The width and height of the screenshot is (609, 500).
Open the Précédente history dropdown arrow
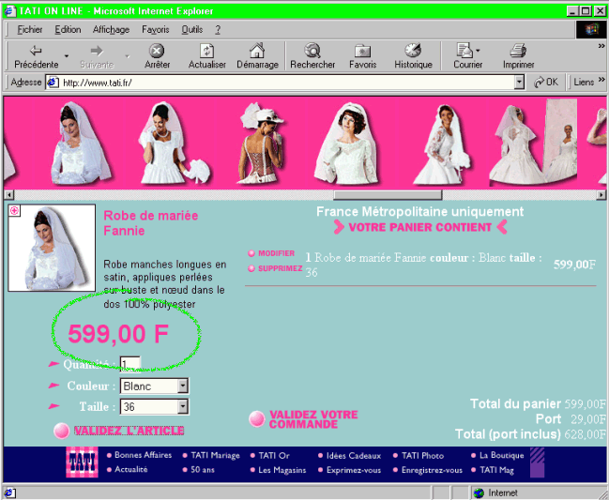coord(67,56)
